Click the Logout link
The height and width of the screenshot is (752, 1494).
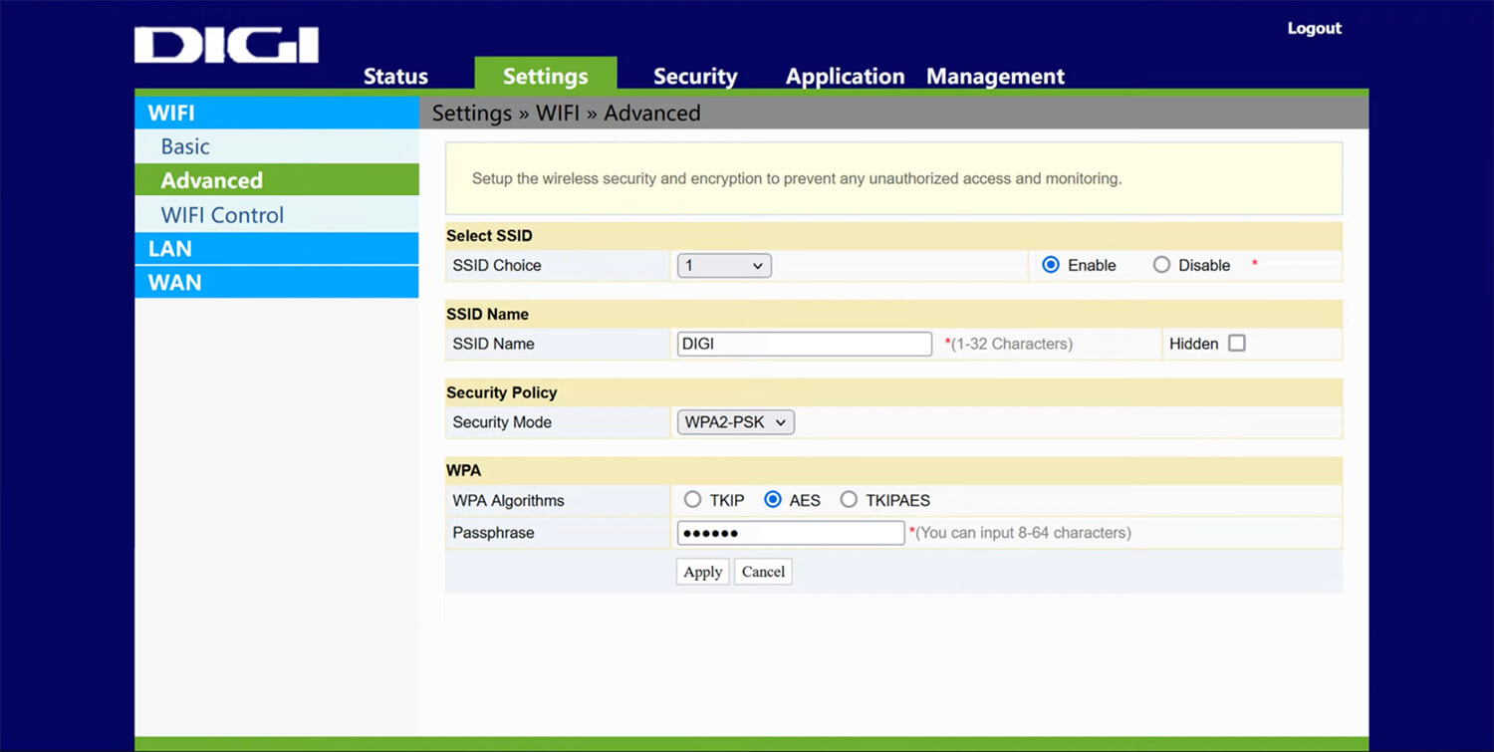[1314, 29]
